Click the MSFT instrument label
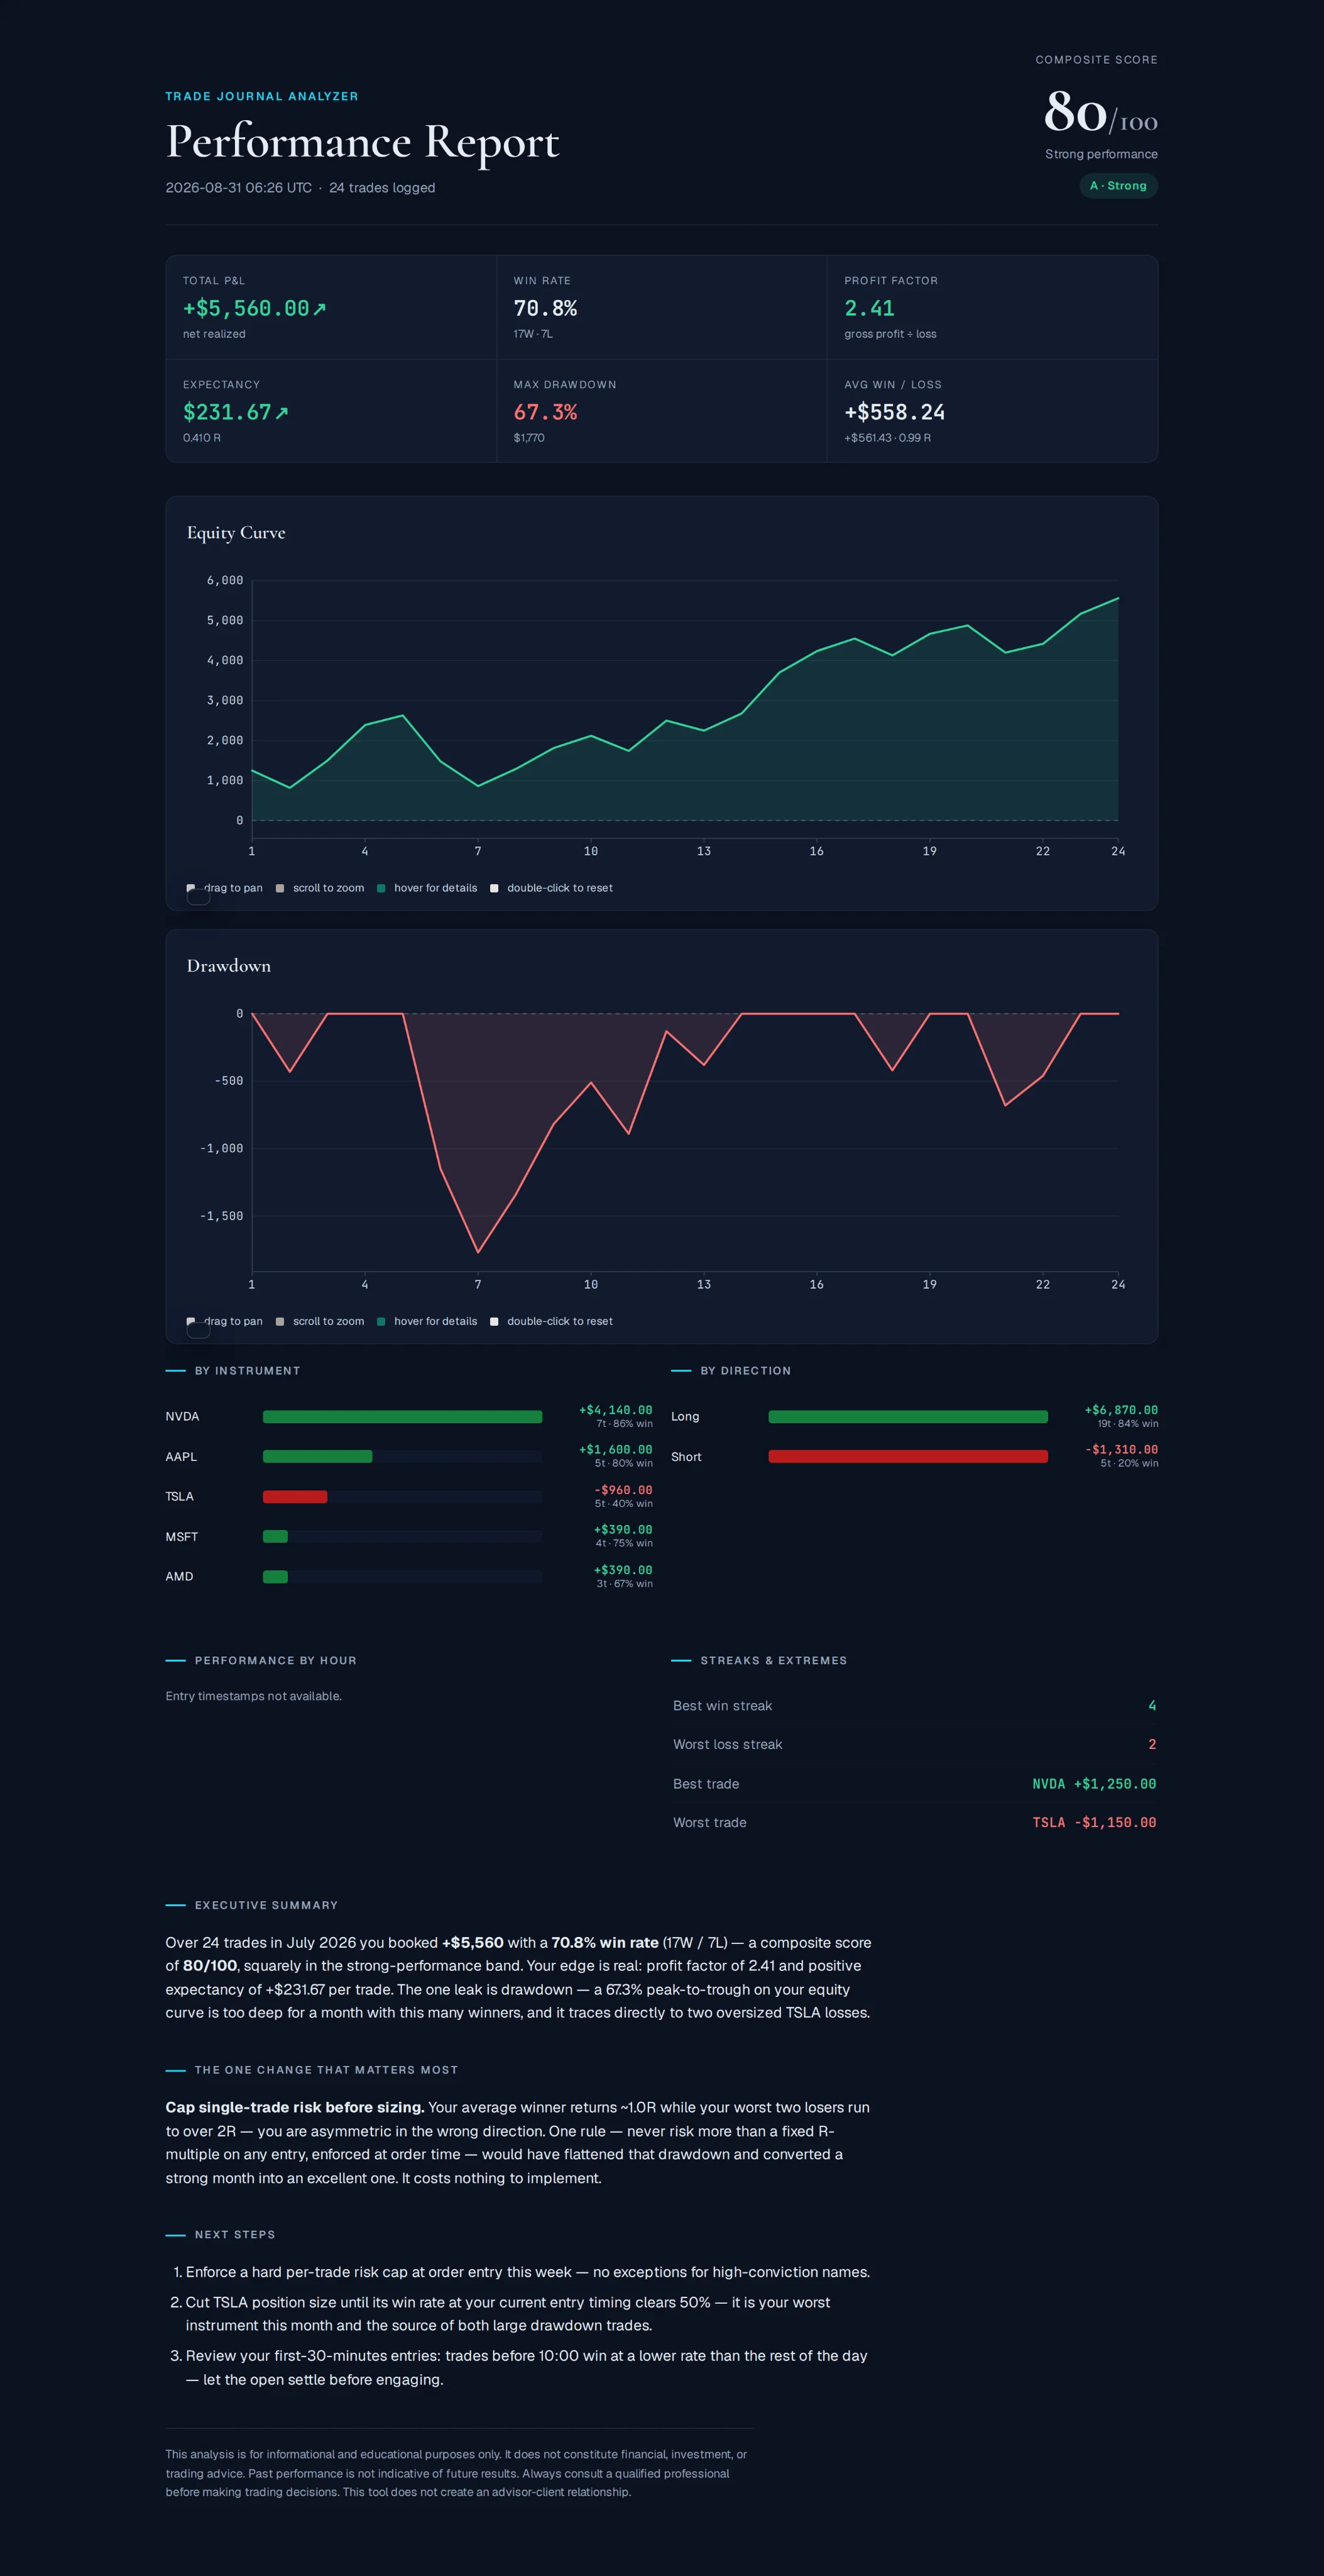The width and height of the screenshot is (1324, 2576). tap(182, 1536)
